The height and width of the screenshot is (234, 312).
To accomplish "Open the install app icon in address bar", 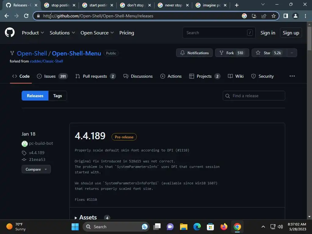I will pos(254,16).
